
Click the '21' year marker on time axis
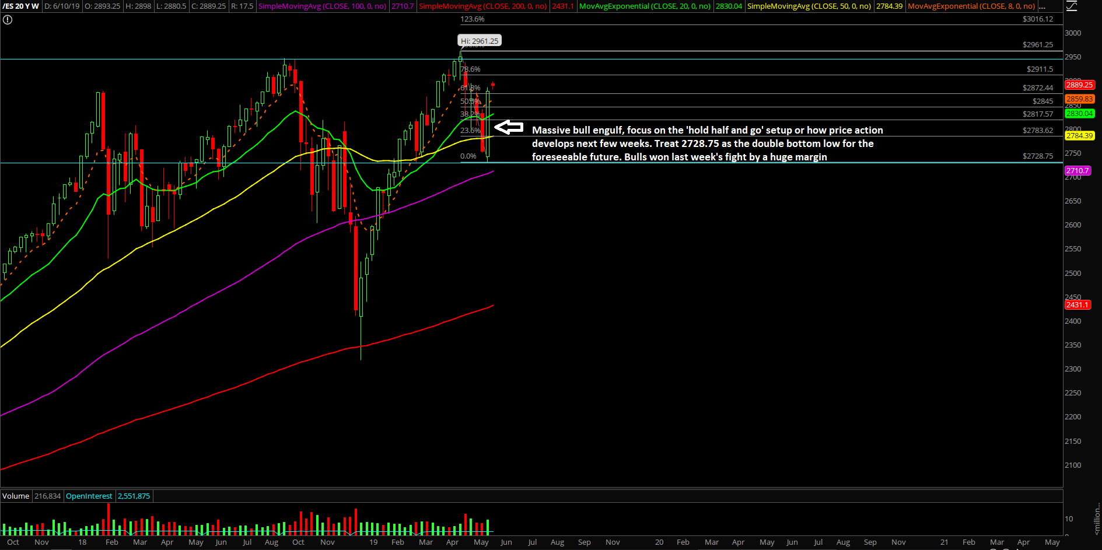[944, 542]
